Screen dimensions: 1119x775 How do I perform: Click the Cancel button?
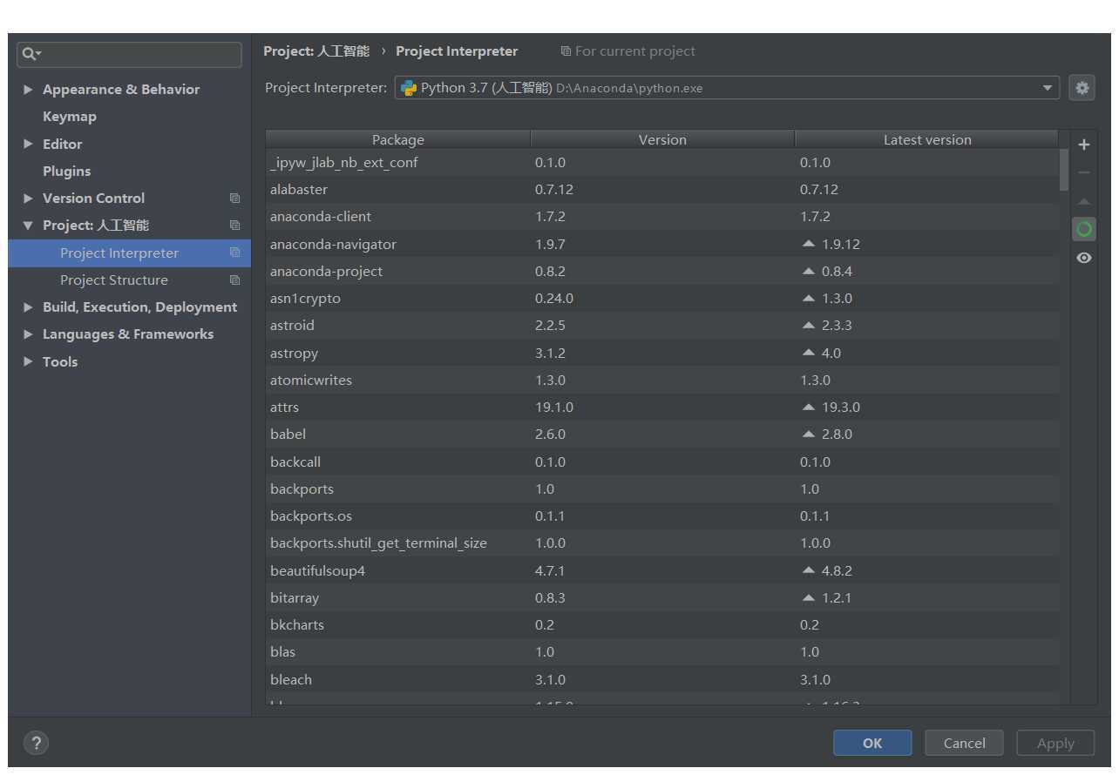click(964, 743)
